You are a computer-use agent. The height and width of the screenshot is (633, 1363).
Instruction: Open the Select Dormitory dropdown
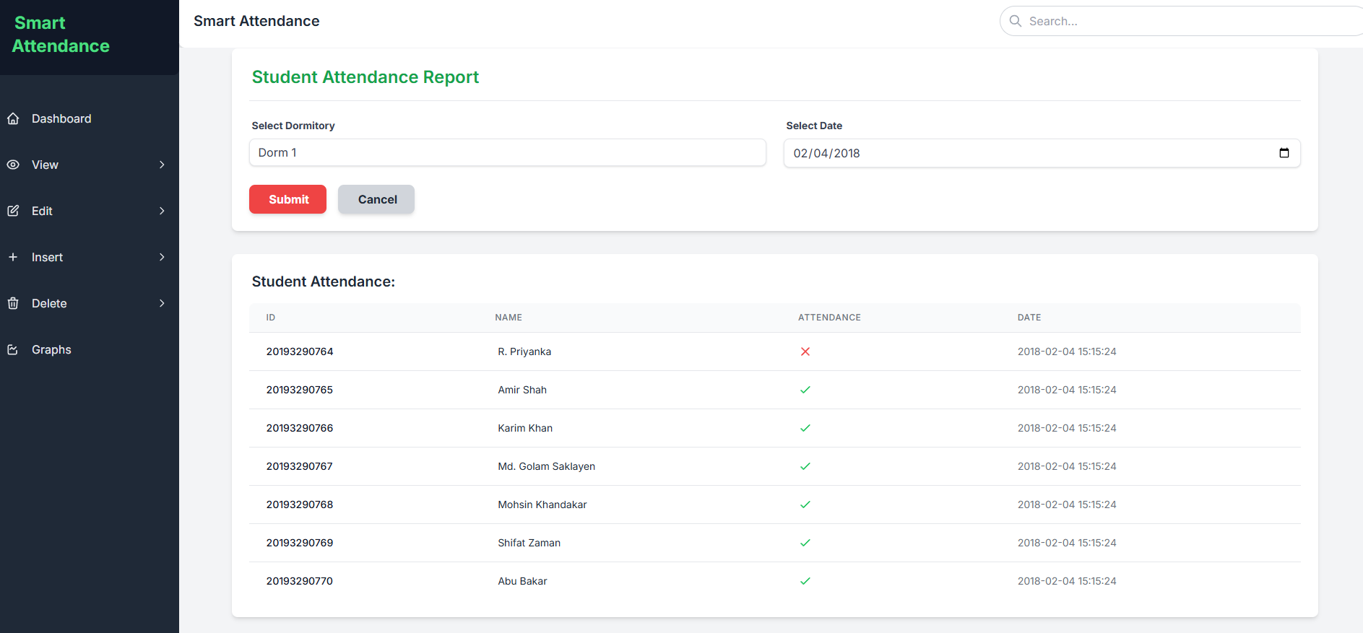[x=508, y=152]
